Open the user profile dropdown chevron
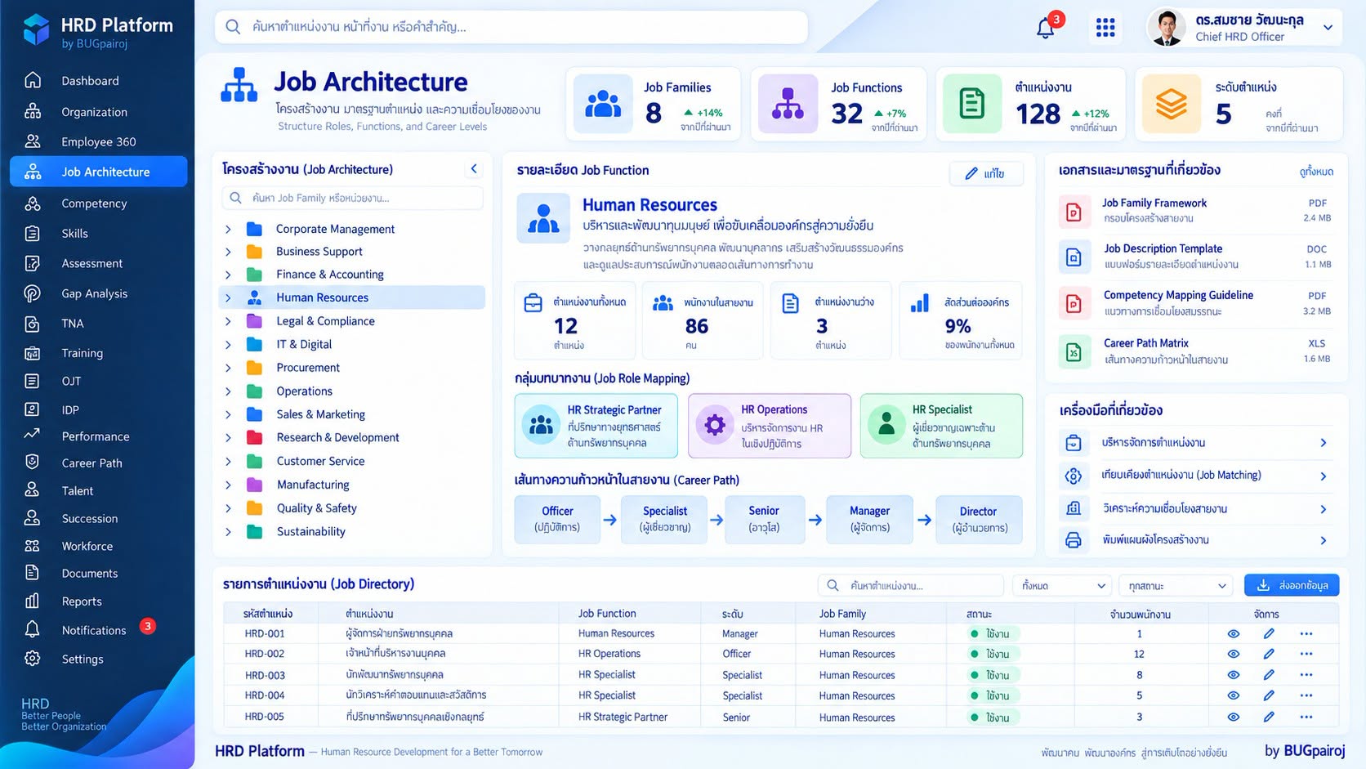The image size is (1366, 769). [1328, 28]
